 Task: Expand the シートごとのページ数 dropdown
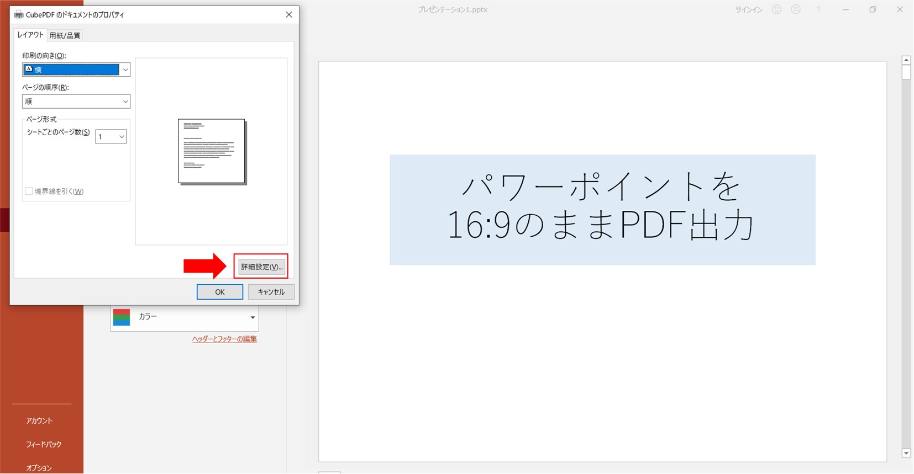tap(111, 137)
